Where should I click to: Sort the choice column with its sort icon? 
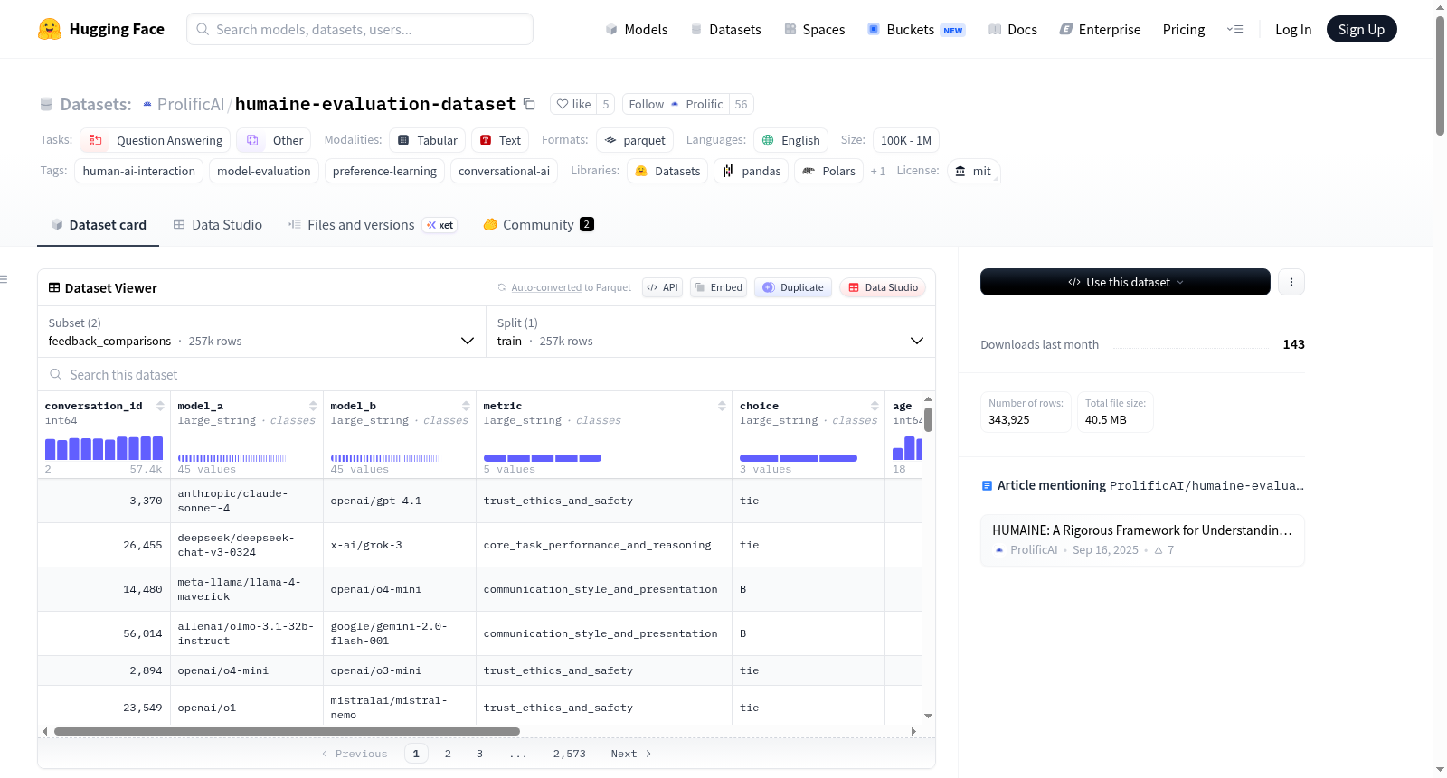click(875, 406)
